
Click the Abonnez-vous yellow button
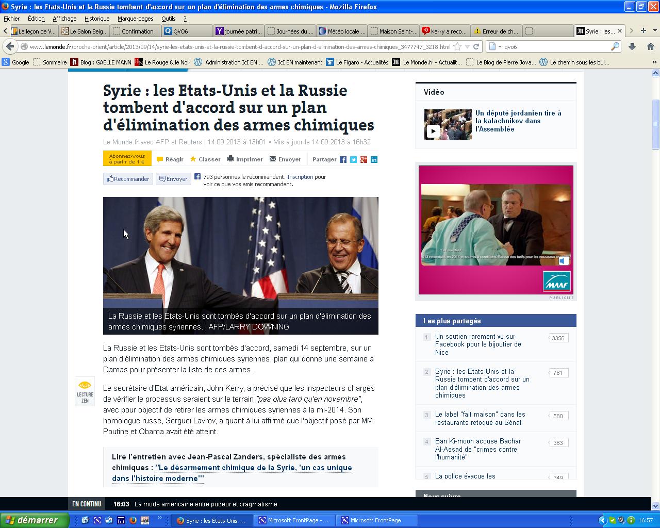pos(127,159)
